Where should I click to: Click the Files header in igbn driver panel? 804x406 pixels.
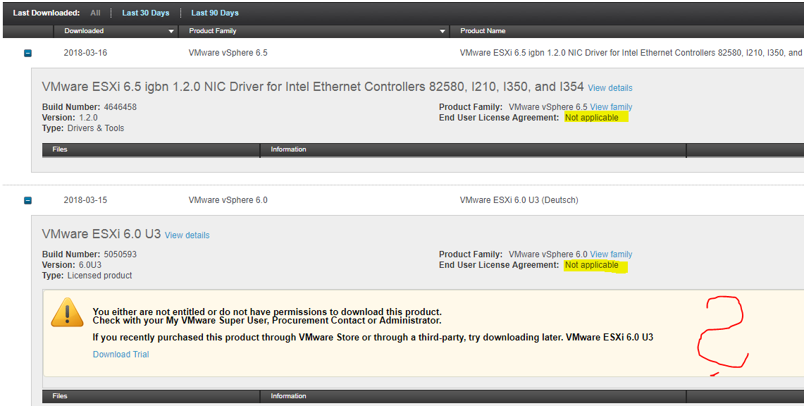tap(60, 149)
